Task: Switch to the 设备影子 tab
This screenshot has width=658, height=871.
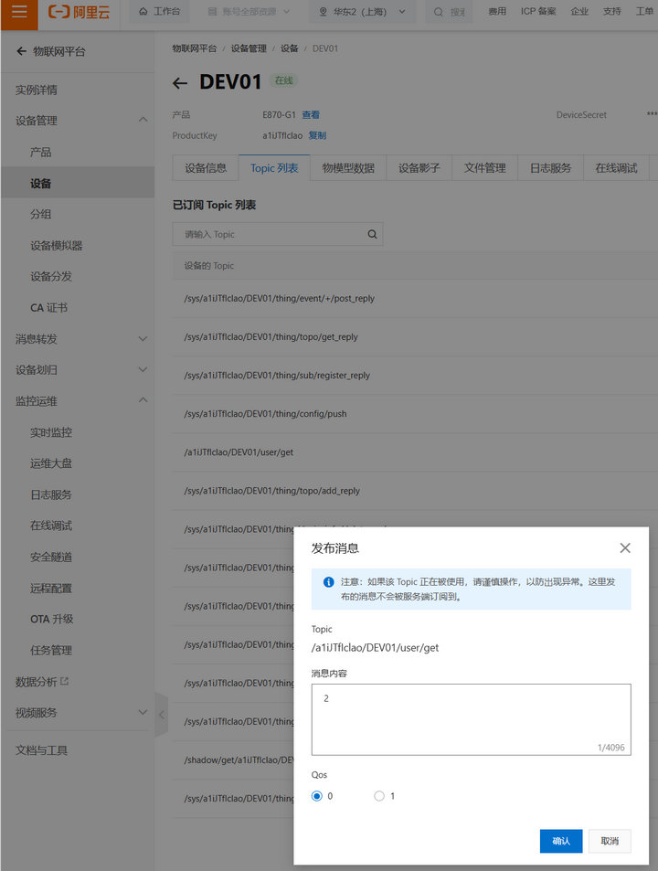Action: [x=419, y=168]
